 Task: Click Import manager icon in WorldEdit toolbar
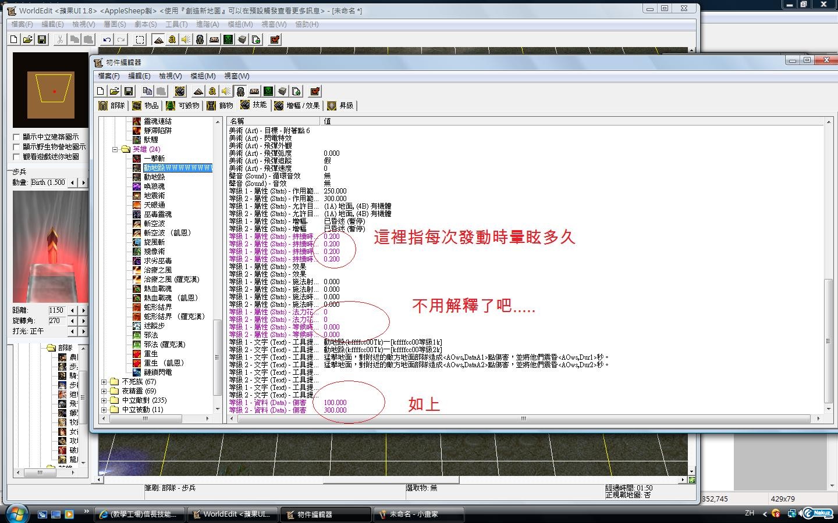click(x=256, y=40)
